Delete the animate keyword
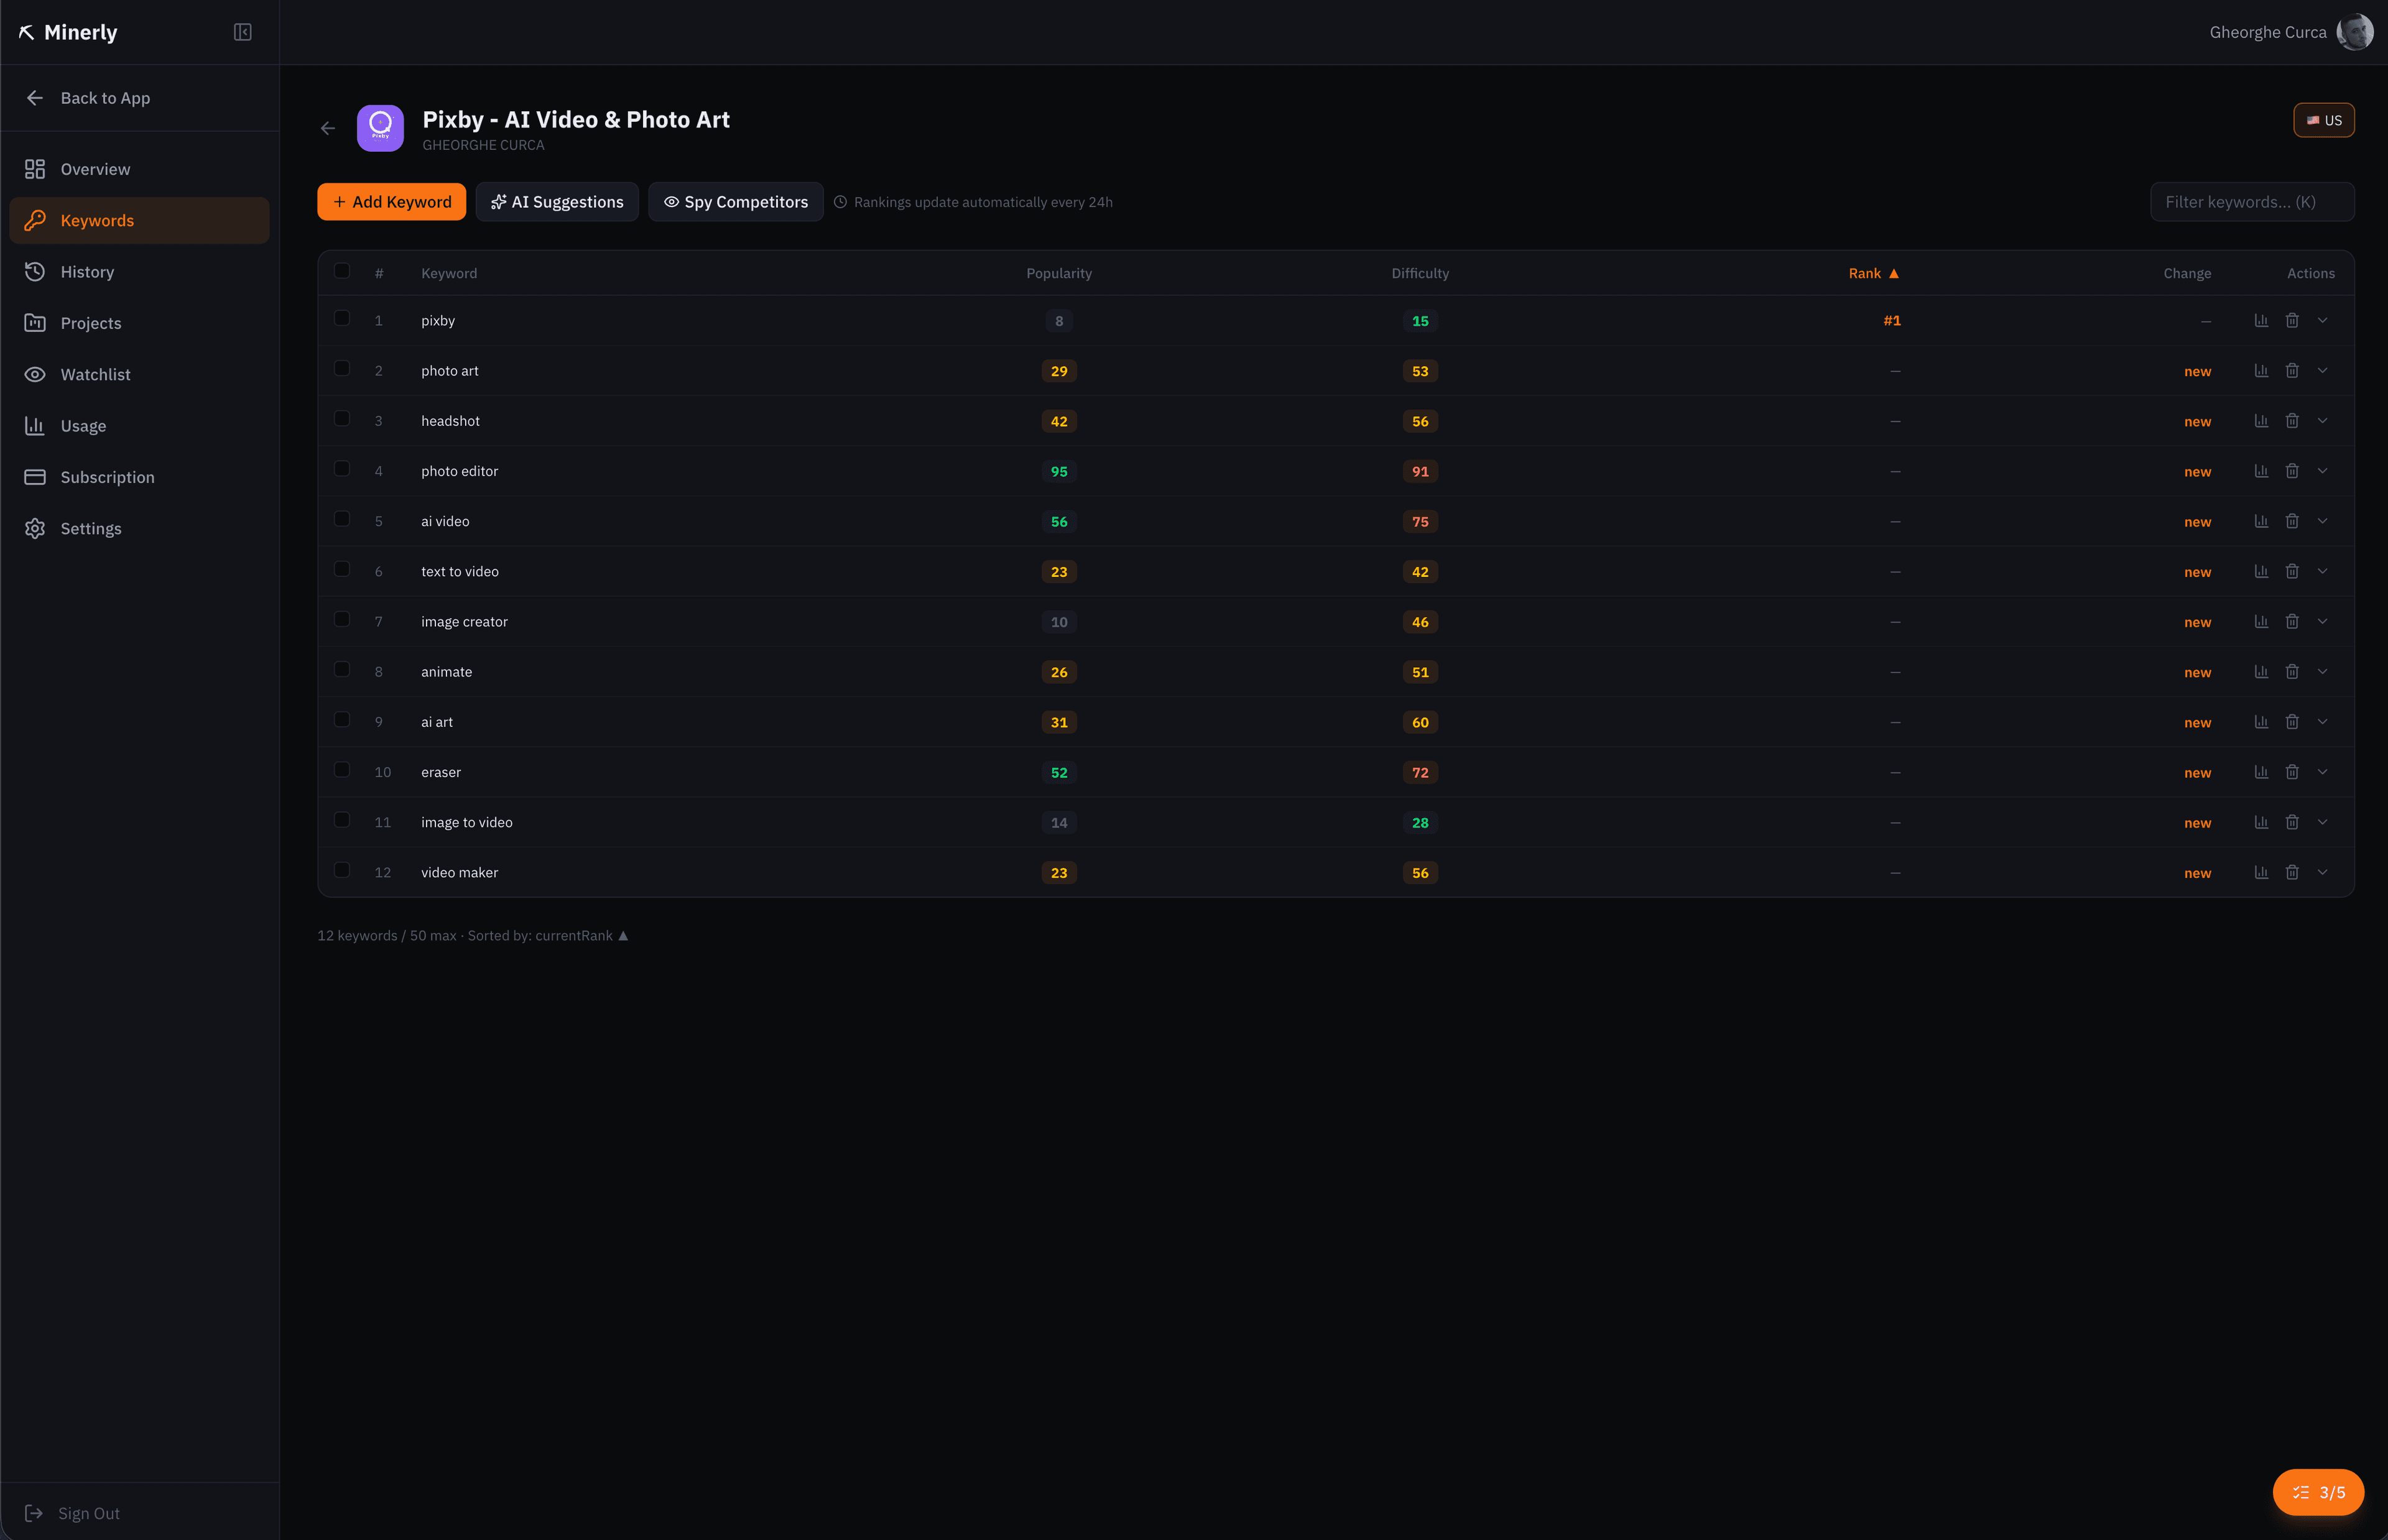 (x=2292, y=671)
